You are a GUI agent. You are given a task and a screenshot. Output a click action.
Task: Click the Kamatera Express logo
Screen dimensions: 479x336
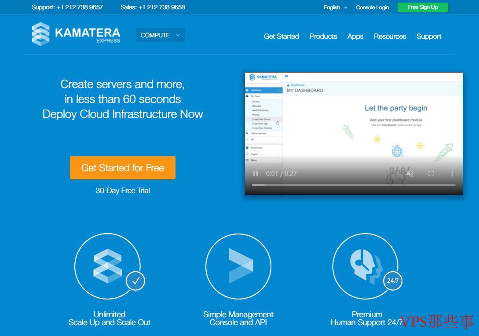[76, 34]
